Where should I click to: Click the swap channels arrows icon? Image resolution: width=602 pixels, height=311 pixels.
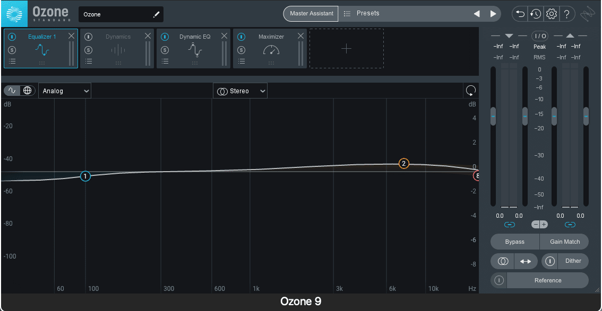[526, 261]
